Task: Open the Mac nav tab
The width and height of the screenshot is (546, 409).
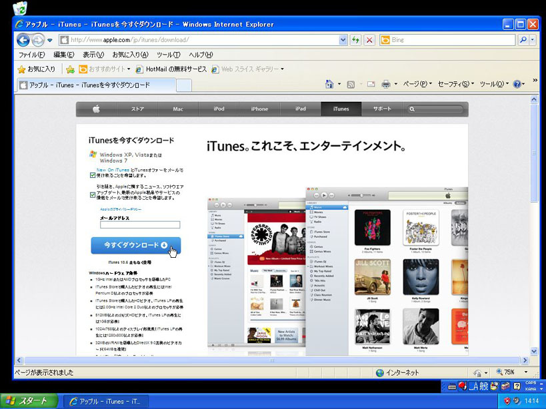Action: coord(178,109)
